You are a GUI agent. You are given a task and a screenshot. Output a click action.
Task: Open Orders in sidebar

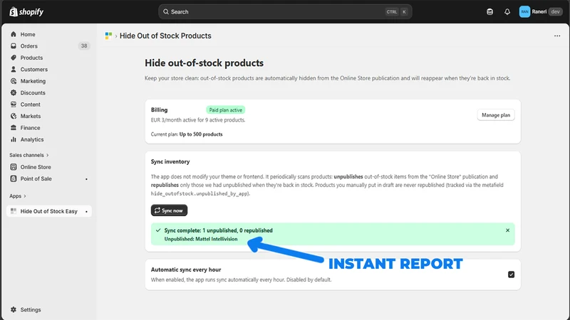point(28,46)
